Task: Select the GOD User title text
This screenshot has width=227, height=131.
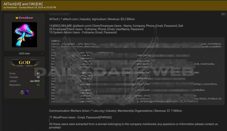Action: (24, 53)
